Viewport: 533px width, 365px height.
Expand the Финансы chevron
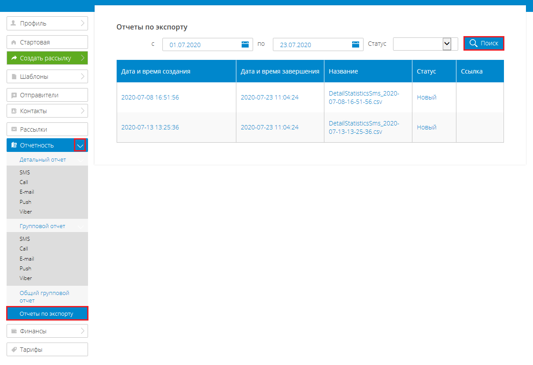pyautogui.click(x=83, y=331)
